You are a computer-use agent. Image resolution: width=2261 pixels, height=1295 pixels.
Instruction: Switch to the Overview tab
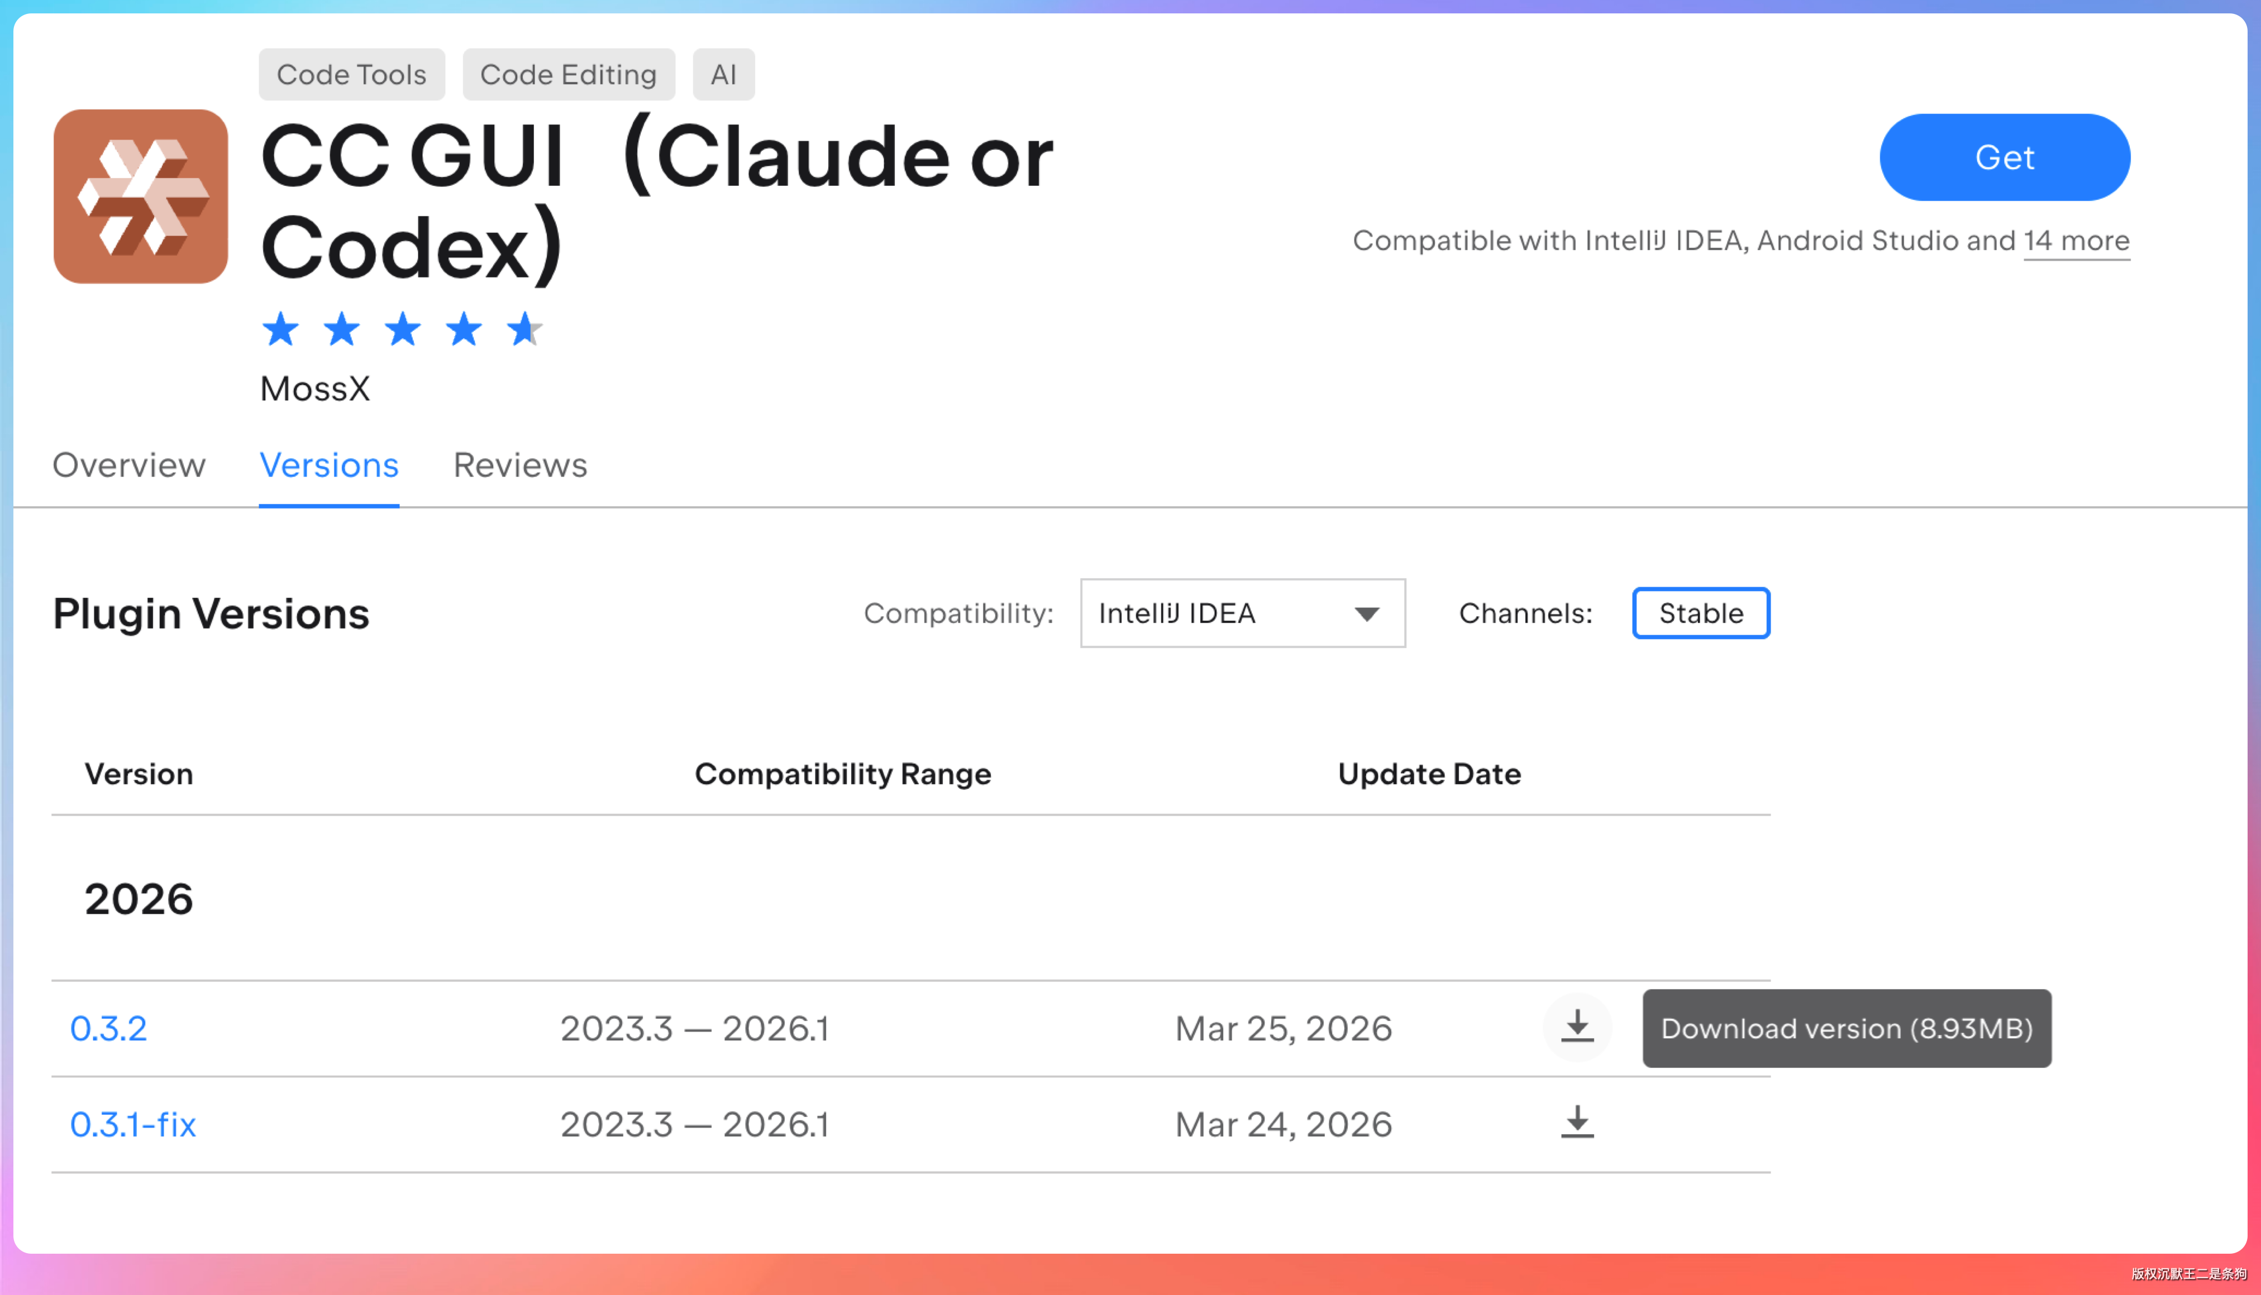[129, 465]
